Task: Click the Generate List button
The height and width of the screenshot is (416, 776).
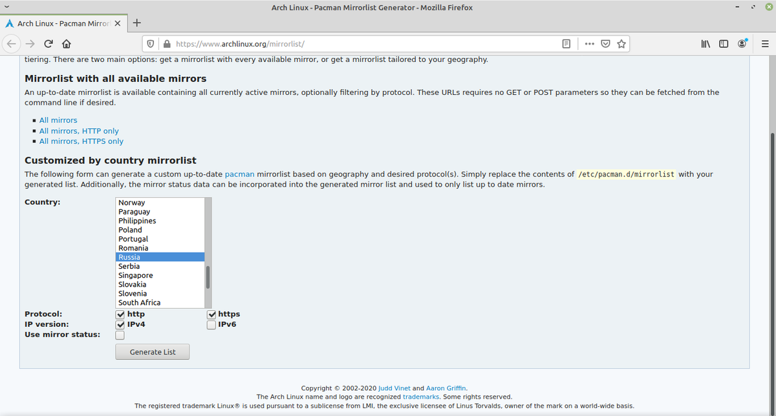Action: coord(153,352)
